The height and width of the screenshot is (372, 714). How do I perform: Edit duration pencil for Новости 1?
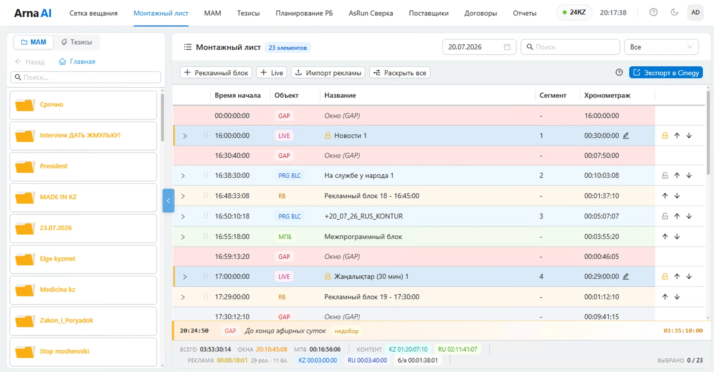click(x=626, y=136)
